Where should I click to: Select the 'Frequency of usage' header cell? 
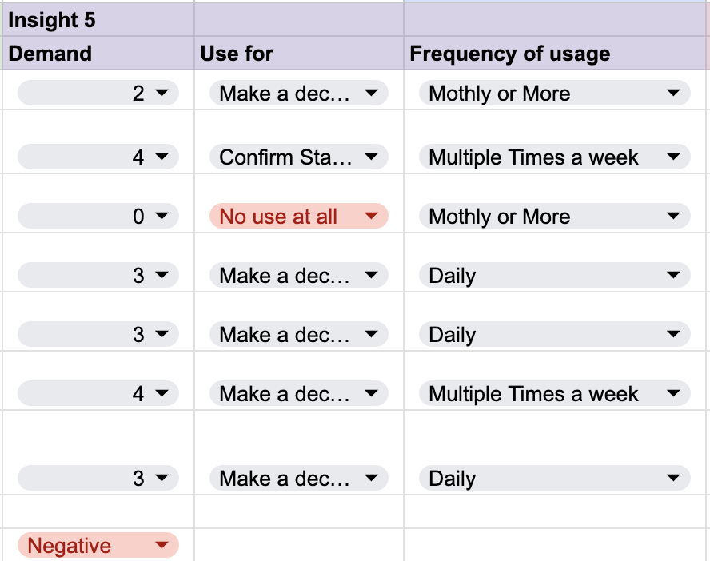tap(555, 54)
